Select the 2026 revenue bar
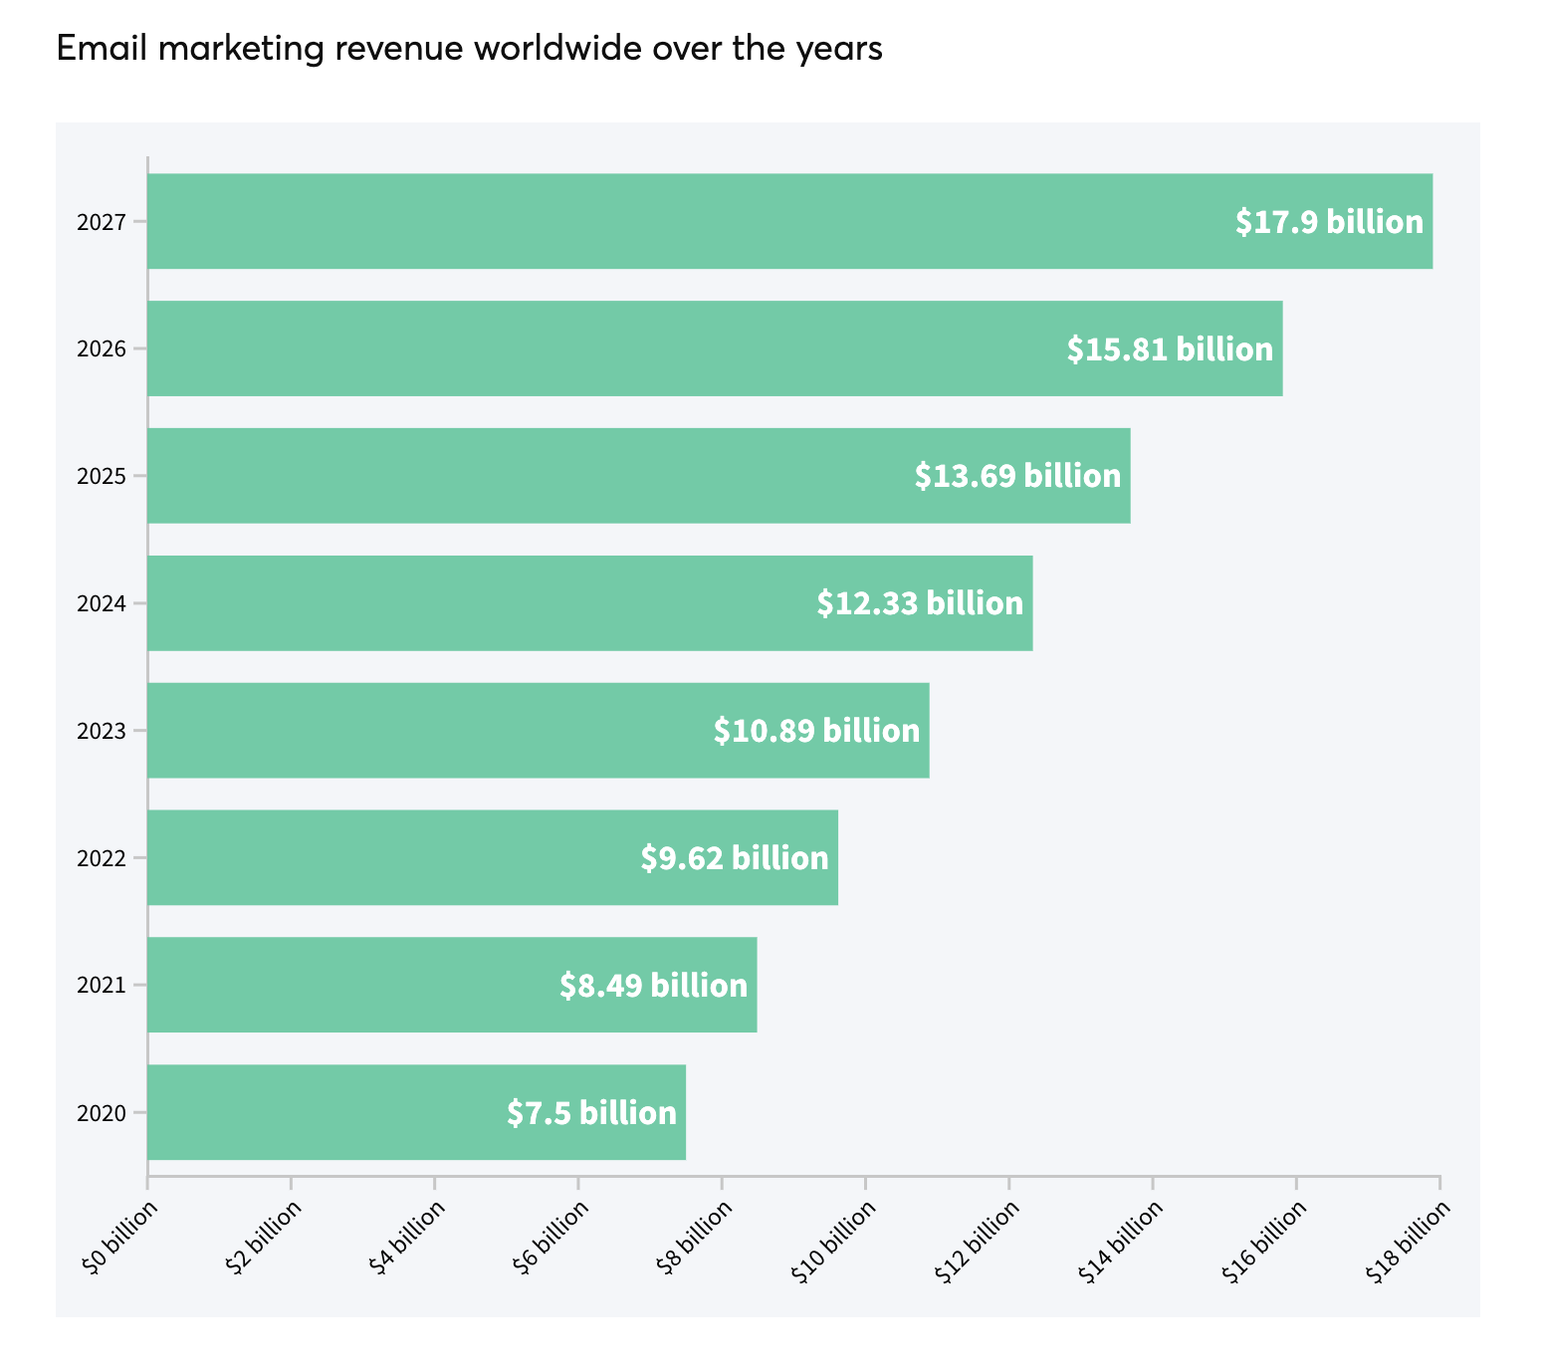This screenshot has width=1543, height=1372. coord(715,348)
